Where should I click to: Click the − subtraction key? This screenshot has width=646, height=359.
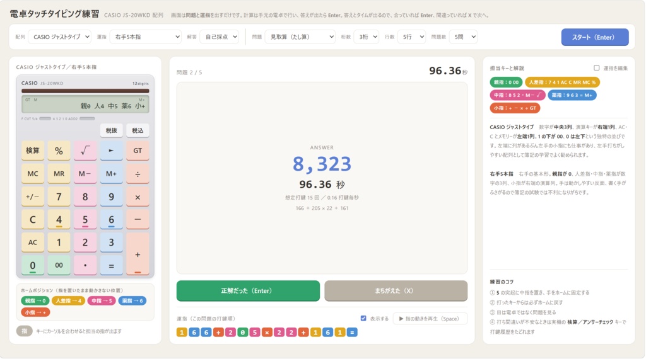pyautogui.click(x=138, y=220)
